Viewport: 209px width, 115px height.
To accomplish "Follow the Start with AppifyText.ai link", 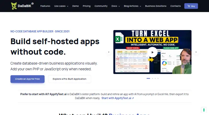I will tap(118, 98).
